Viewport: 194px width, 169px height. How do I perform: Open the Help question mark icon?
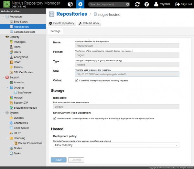coord(146,4)
